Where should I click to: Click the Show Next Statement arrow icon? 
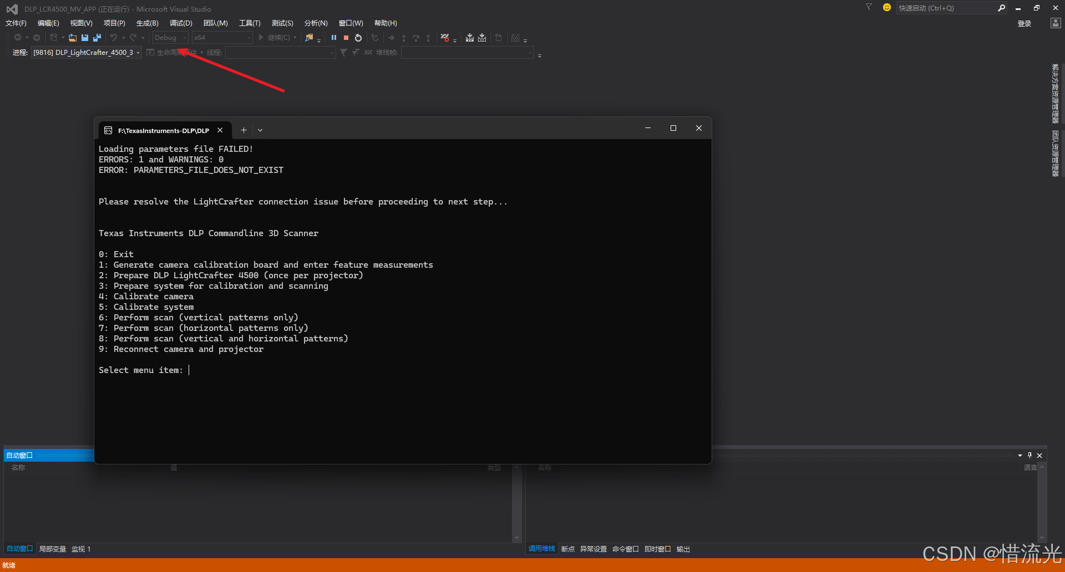(x=391, y=38)
